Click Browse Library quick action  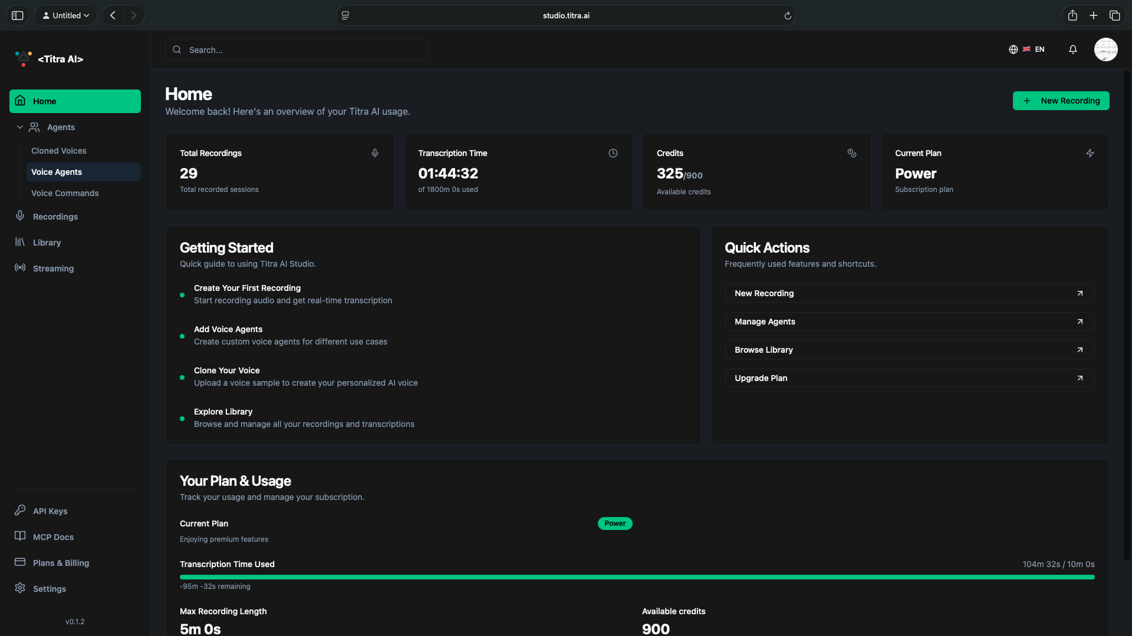point(909,350)
